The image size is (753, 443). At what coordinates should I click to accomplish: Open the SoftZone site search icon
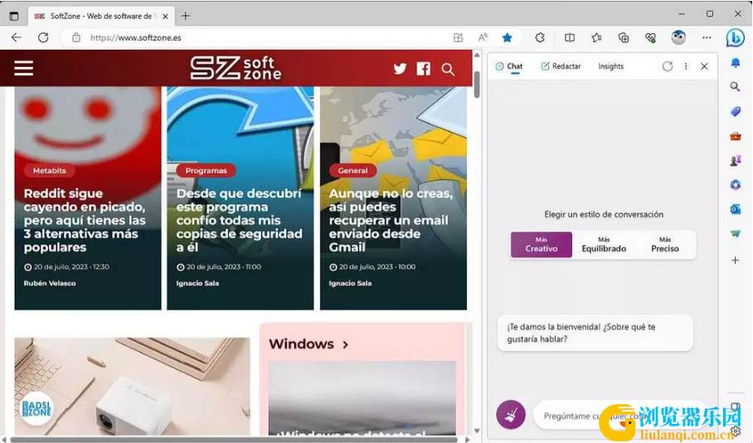click(x=448, y=69)
